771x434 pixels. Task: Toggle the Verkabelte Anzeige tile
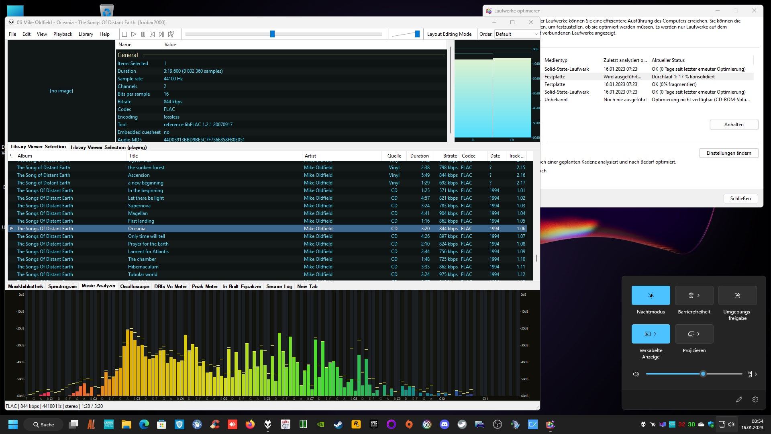(651, 334)
